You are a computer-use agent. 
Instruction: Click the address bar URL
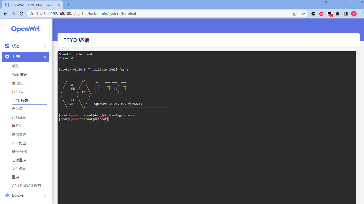[93, 14]
